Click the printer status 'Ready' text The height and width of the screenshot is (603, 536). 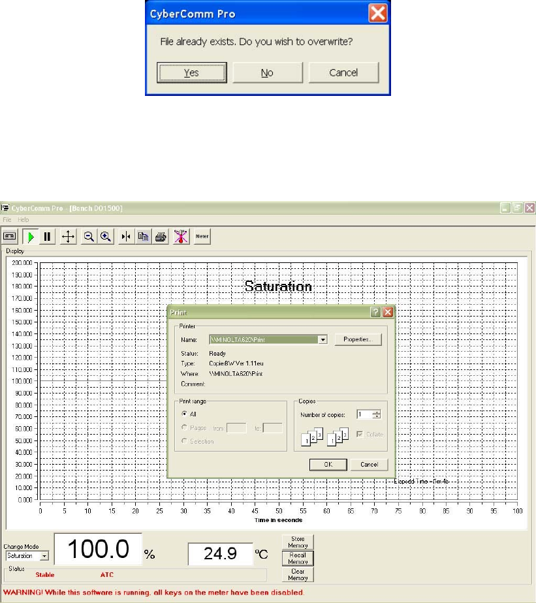[x=217, y=354]
